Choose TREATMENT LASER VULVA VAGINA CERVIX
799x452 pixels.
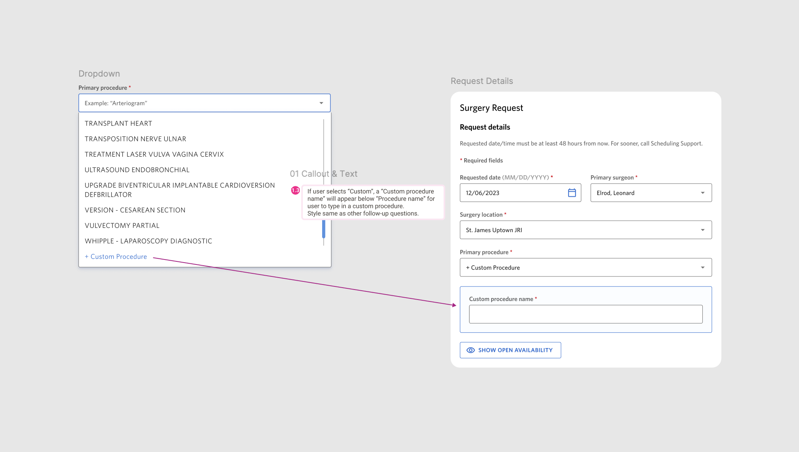point(154,154)
